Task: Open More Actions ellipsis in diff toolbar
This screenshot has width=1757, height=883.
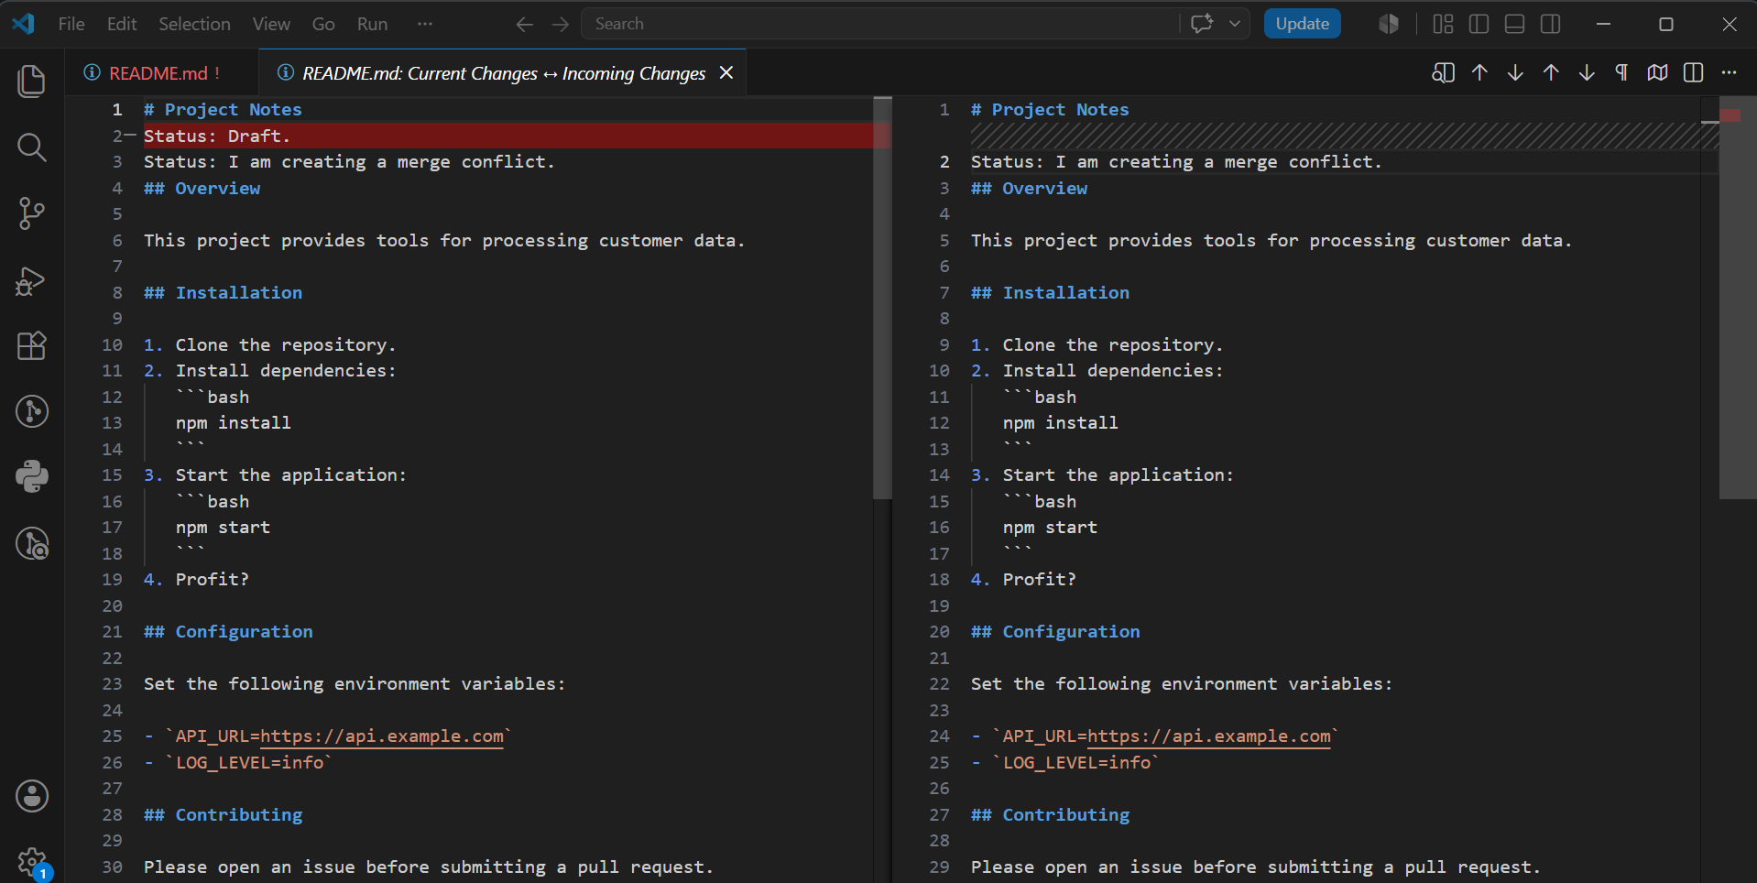Action: (1729, 72)
